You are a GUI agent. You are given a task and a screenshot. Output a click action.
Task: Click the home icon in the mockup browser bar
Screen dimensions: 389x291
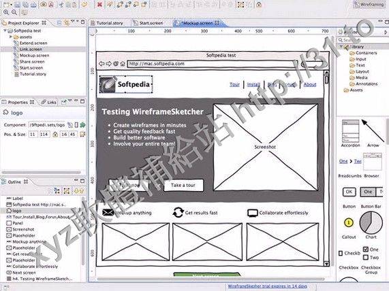(123, 64)
